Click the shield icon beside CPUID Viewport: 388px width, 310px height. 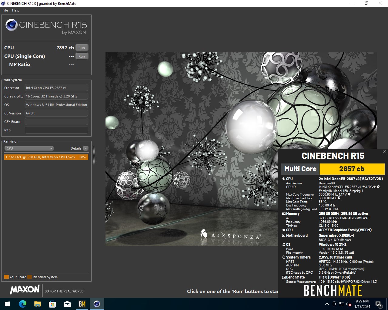click(378, 187)
